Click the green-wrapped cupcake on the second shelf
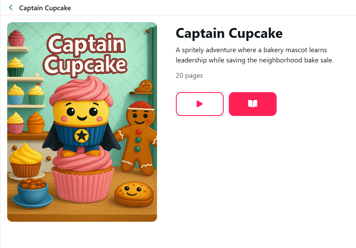This screenshot has width=356, height=248. [15, 67]
